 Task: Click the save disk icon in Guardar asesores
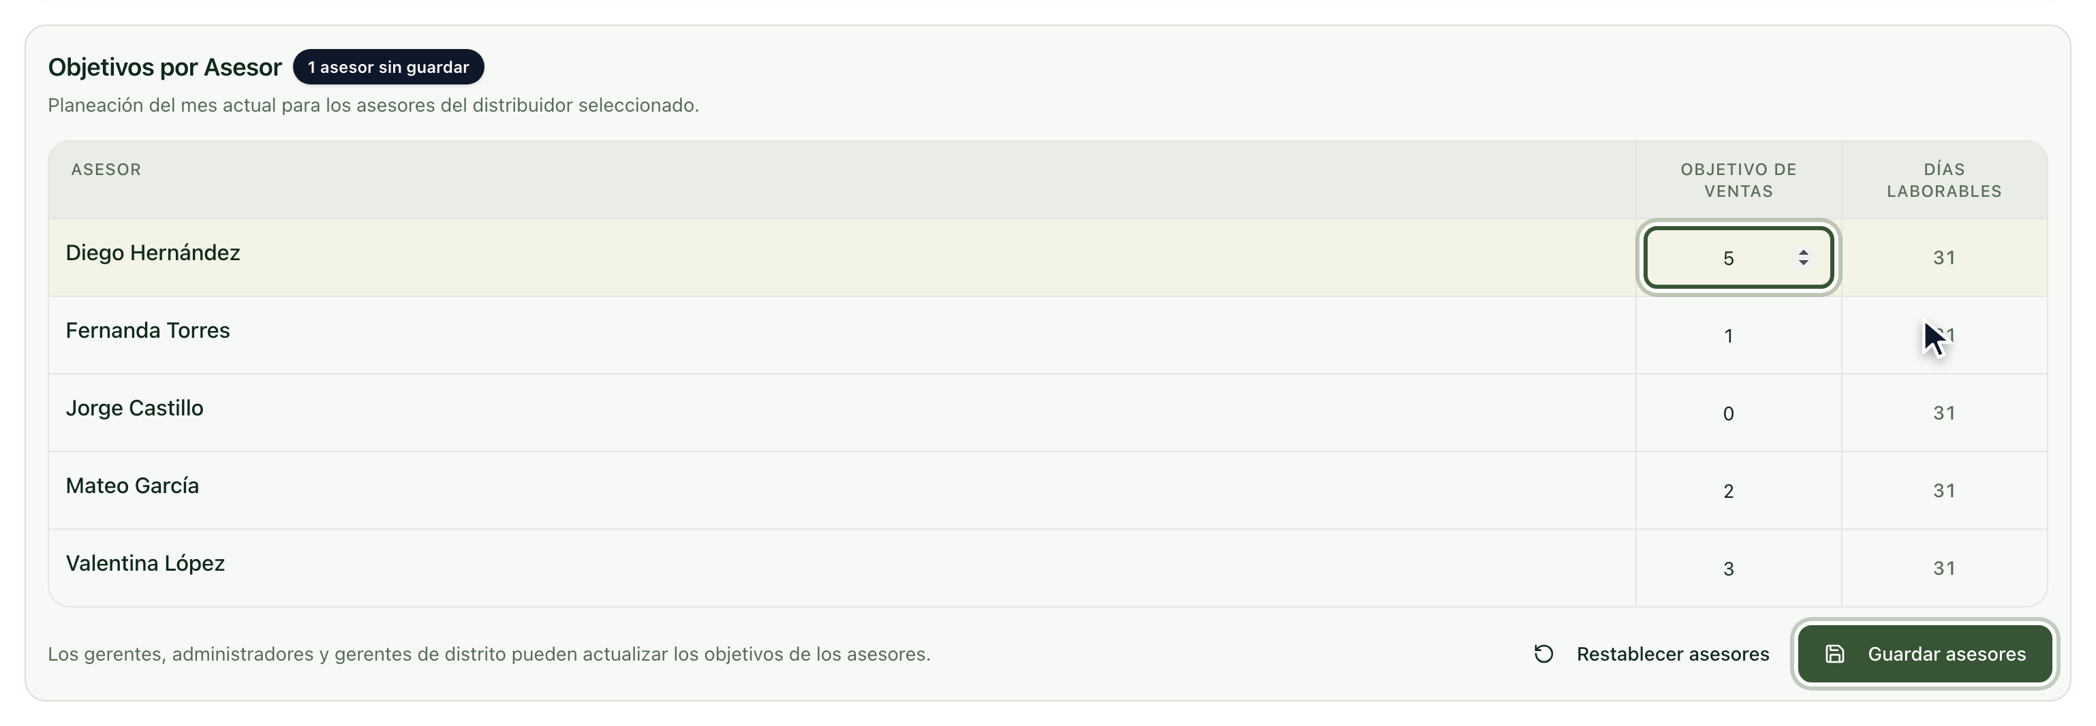(x=1835, y=654)
